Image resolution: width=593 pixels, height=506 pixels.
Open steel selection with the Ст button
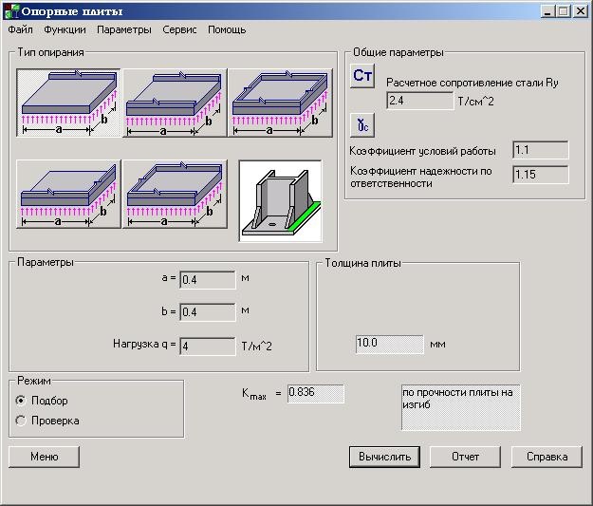coord(362,77)
